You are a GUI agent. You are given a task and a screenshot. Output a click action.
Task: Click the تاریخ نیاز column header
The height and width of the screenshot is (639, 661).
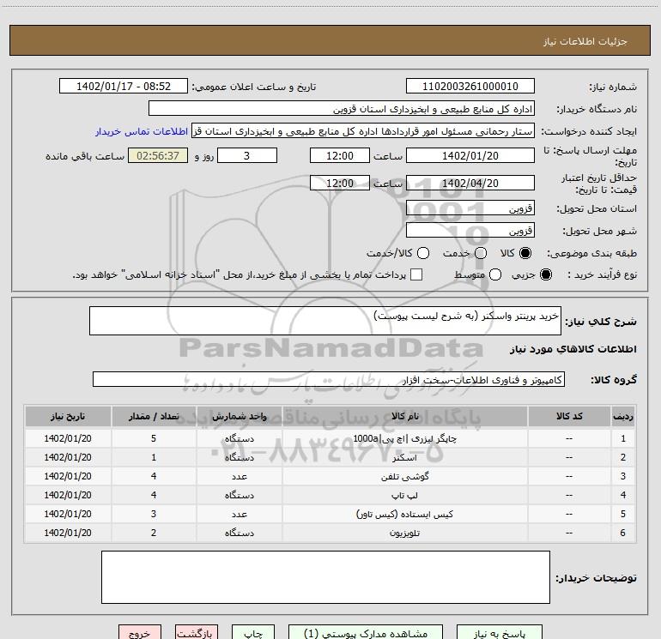pyautogui.click(x=68, y=416)
